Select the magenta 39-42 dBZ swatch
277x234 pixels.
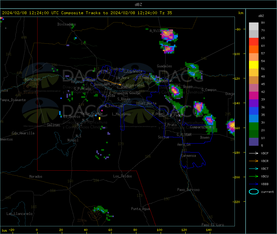pos(254,96)
